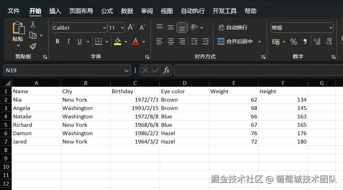Screen dimensions: 343x190
Task: Toggle underline formatting
Action: point(79,41)
